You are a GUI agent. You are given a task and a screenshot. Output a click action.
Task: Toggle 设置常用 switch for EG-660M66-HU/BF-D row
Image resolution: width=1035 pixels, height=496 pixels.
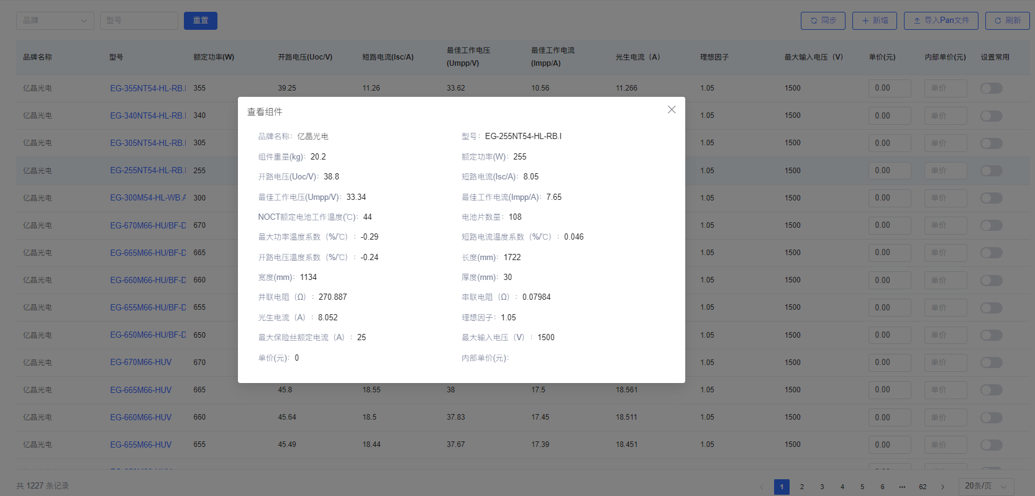[x=992, y=280]
